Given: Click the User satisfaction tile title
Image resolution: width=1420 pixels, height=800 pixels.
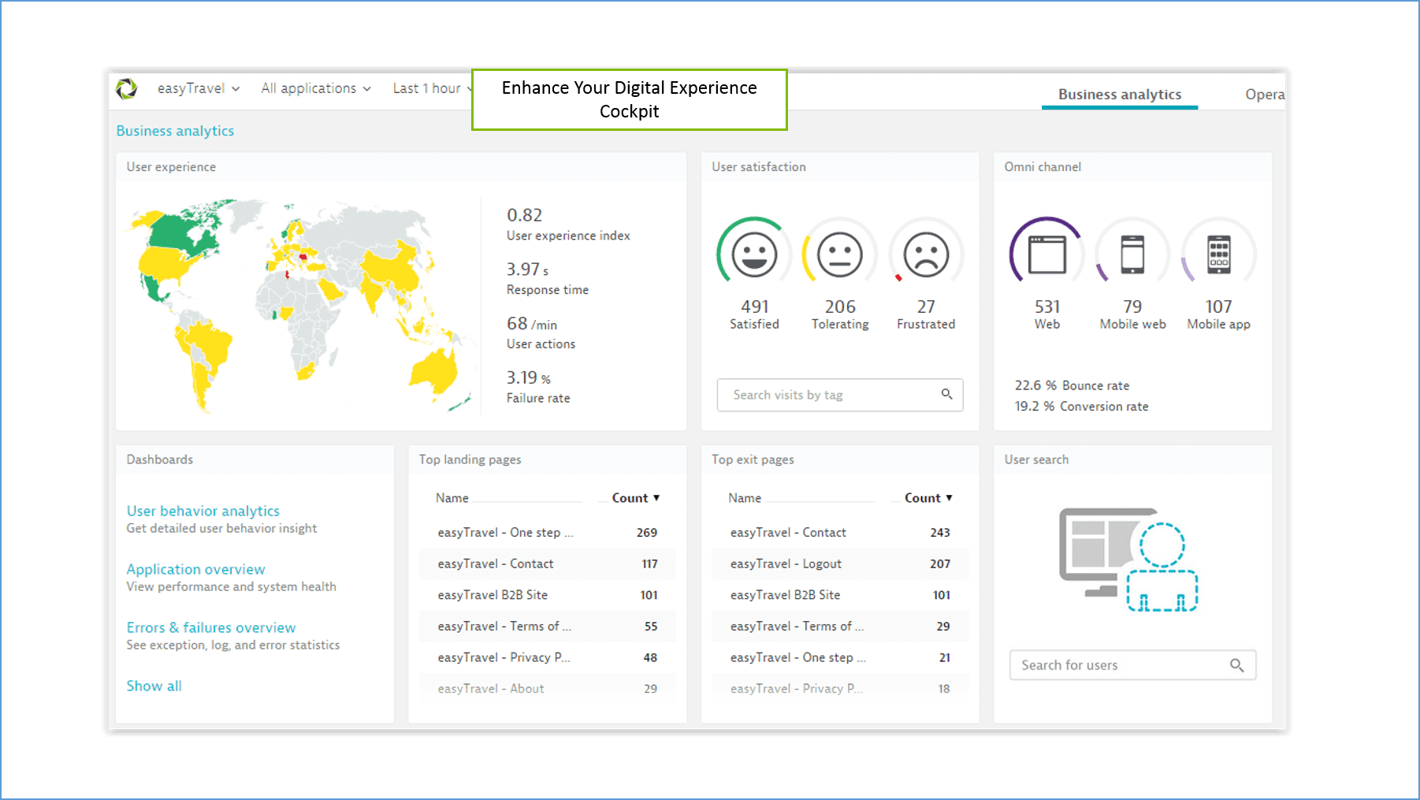Looking at the screenshot, I should click(x=759, y=167).
